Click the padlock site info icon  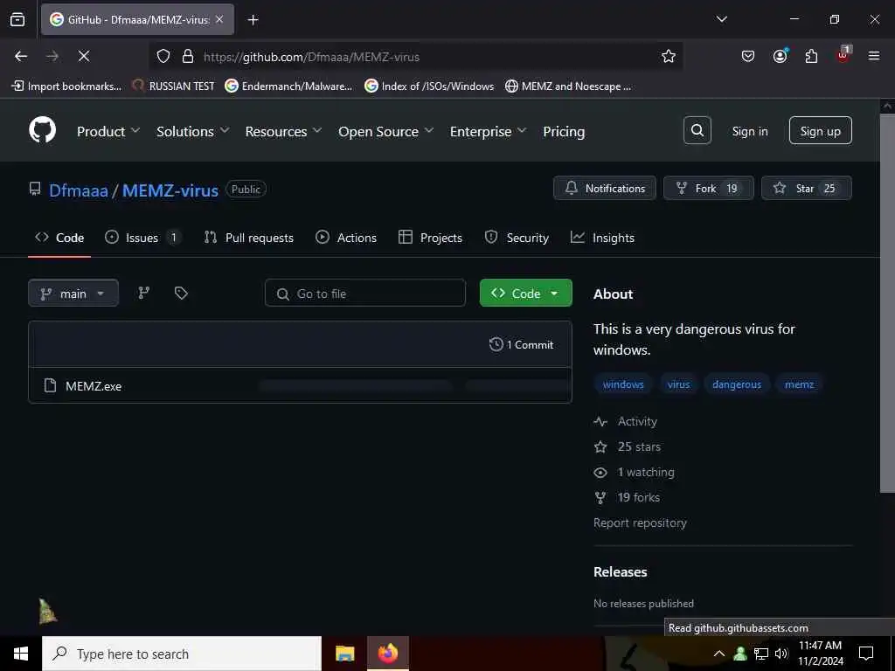(188, 56)
